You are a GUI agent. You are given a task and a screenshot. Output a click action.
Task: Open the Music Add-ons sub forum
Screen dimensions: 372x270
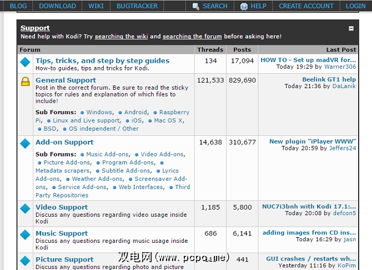pos(108,155)
